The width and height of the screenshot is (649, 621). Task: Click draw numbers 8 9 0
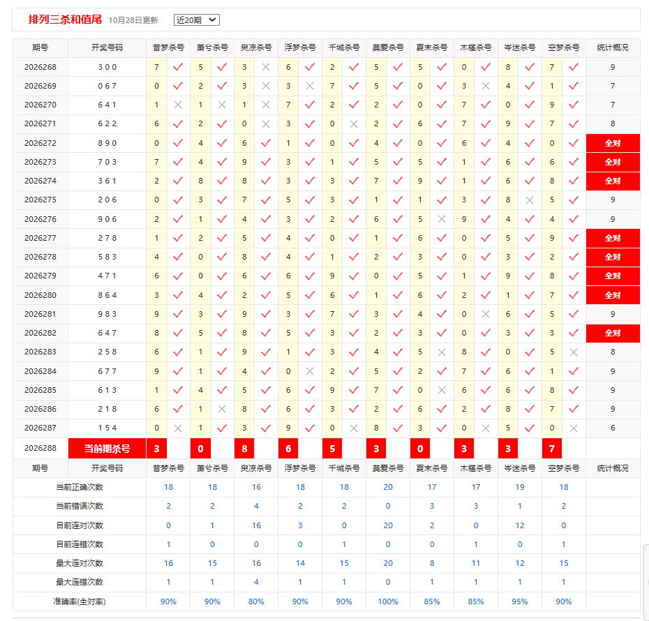pos(107,143)
